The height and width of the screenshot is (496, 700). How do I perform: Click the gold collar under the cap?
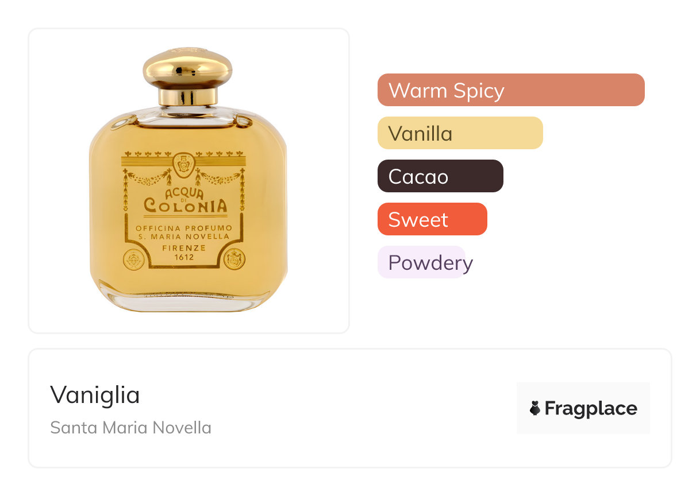click(x=187, y=96)
